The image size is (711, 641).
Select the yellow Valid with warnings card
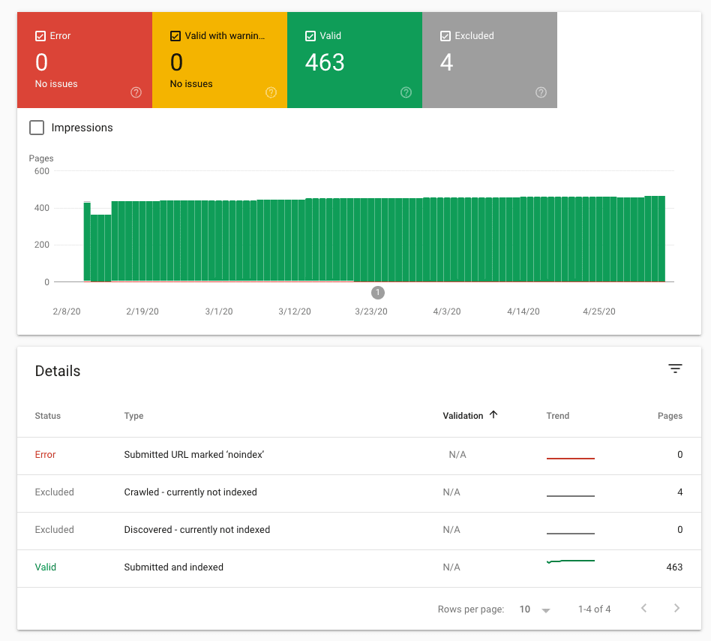point(220,60)
